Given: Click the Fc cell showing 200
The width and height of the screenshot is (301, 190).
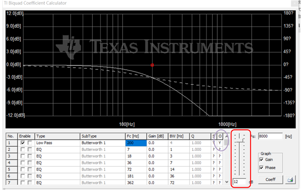Looking at the screenshot, I should [136, 143].
